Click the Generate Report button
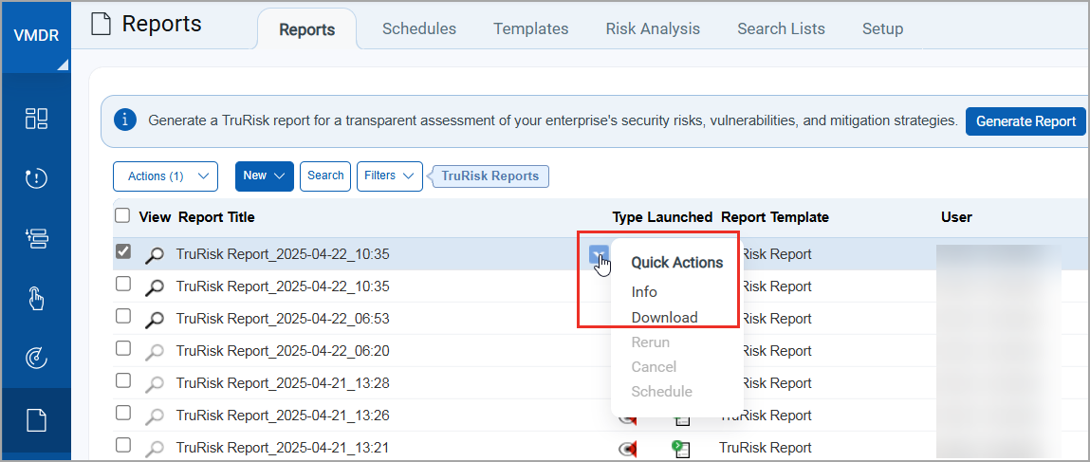Viewport: 1090px width, 462px height. tap(1026, 121)
